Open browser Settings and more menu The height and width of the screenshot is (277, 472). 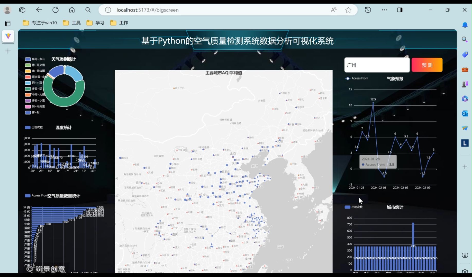(384, 10)
